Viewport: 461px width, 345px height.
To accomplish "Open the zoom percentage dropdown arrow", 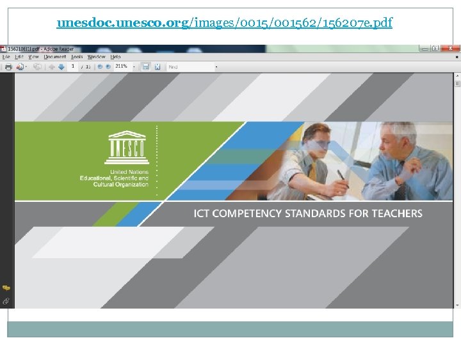I will click(134, 67).
